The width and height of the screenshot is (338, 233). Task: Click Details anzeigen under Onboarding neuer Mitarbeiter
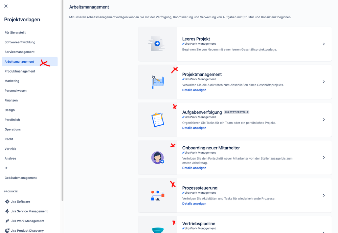(x=194, y=168)
